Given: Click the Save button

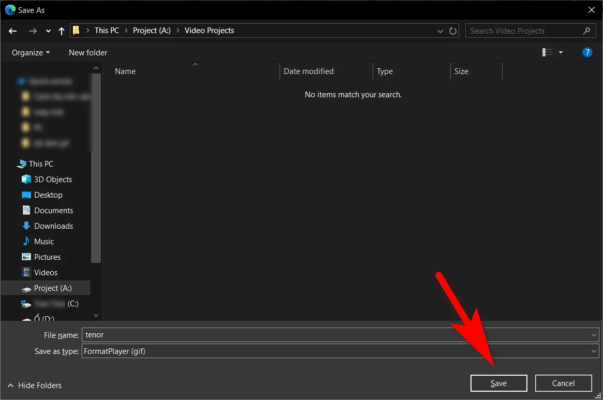Looking at the screenshot, I should [498, 383].
